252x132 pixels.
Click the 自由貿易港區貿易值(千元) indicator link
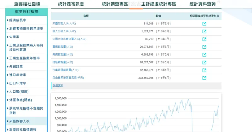[x=68, y=78]
